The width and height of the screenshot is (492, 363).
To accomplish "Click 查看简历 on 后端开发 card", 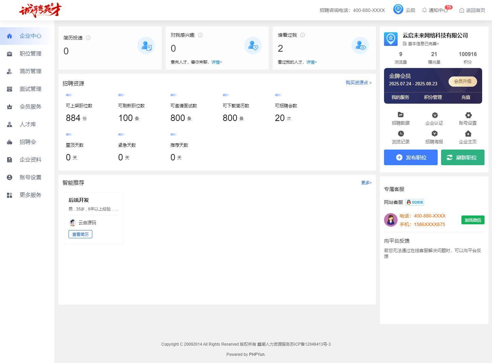I will pos(80,234).
